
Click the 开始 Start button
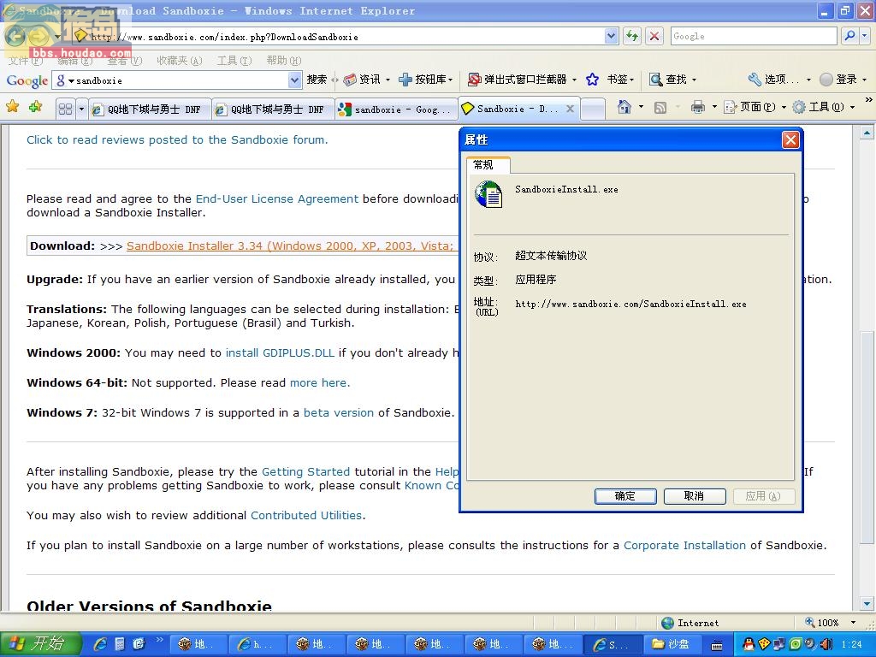[40, 644]
